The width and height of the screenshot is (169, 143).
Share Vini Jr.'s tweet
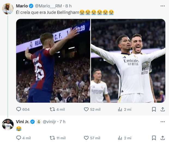[x=162, y=138]
